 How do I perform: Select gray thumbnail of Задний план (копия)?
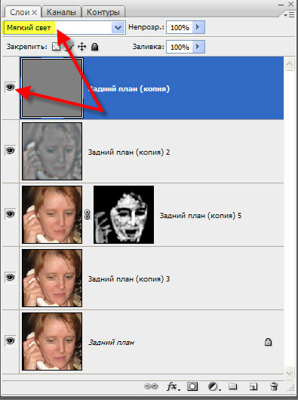(52, 88)
